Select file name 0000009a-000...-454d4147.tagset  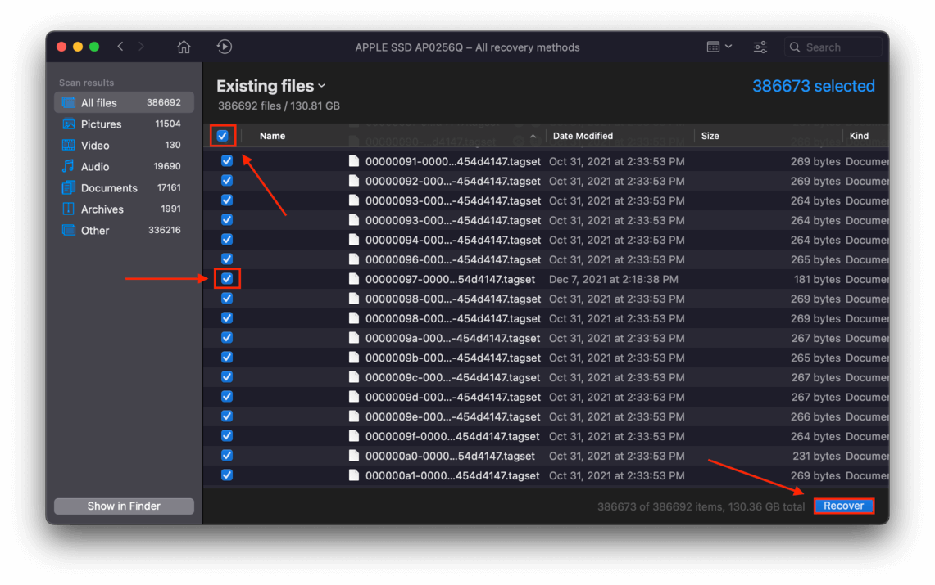pyautogui.click(x=453, y=338)
